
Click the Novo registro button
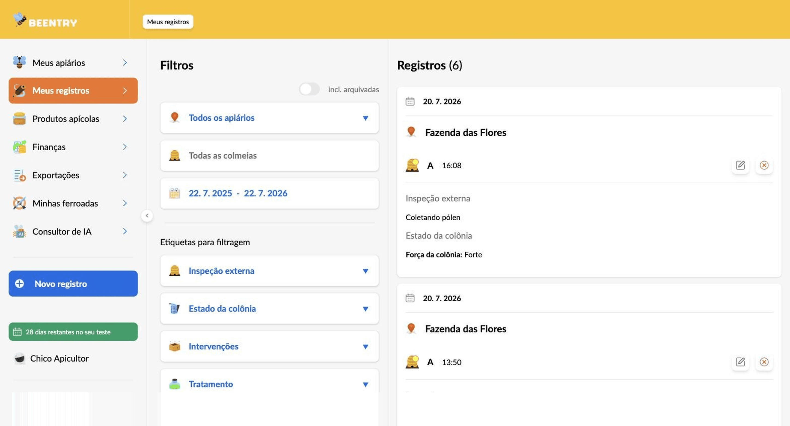pos(73,284)
